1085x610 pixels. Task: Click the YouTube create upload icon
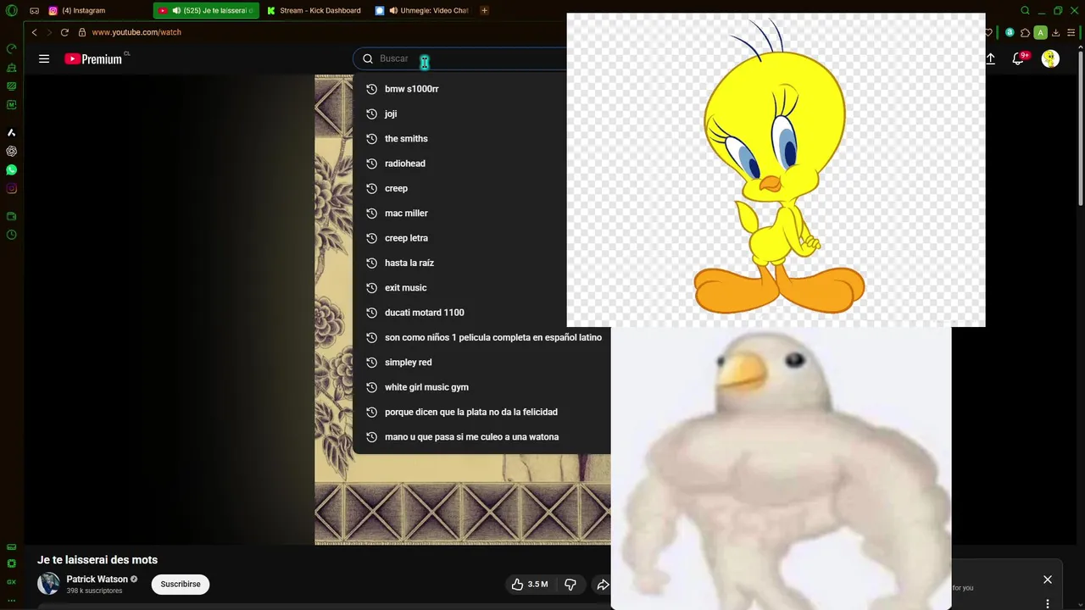coord(990,58)
